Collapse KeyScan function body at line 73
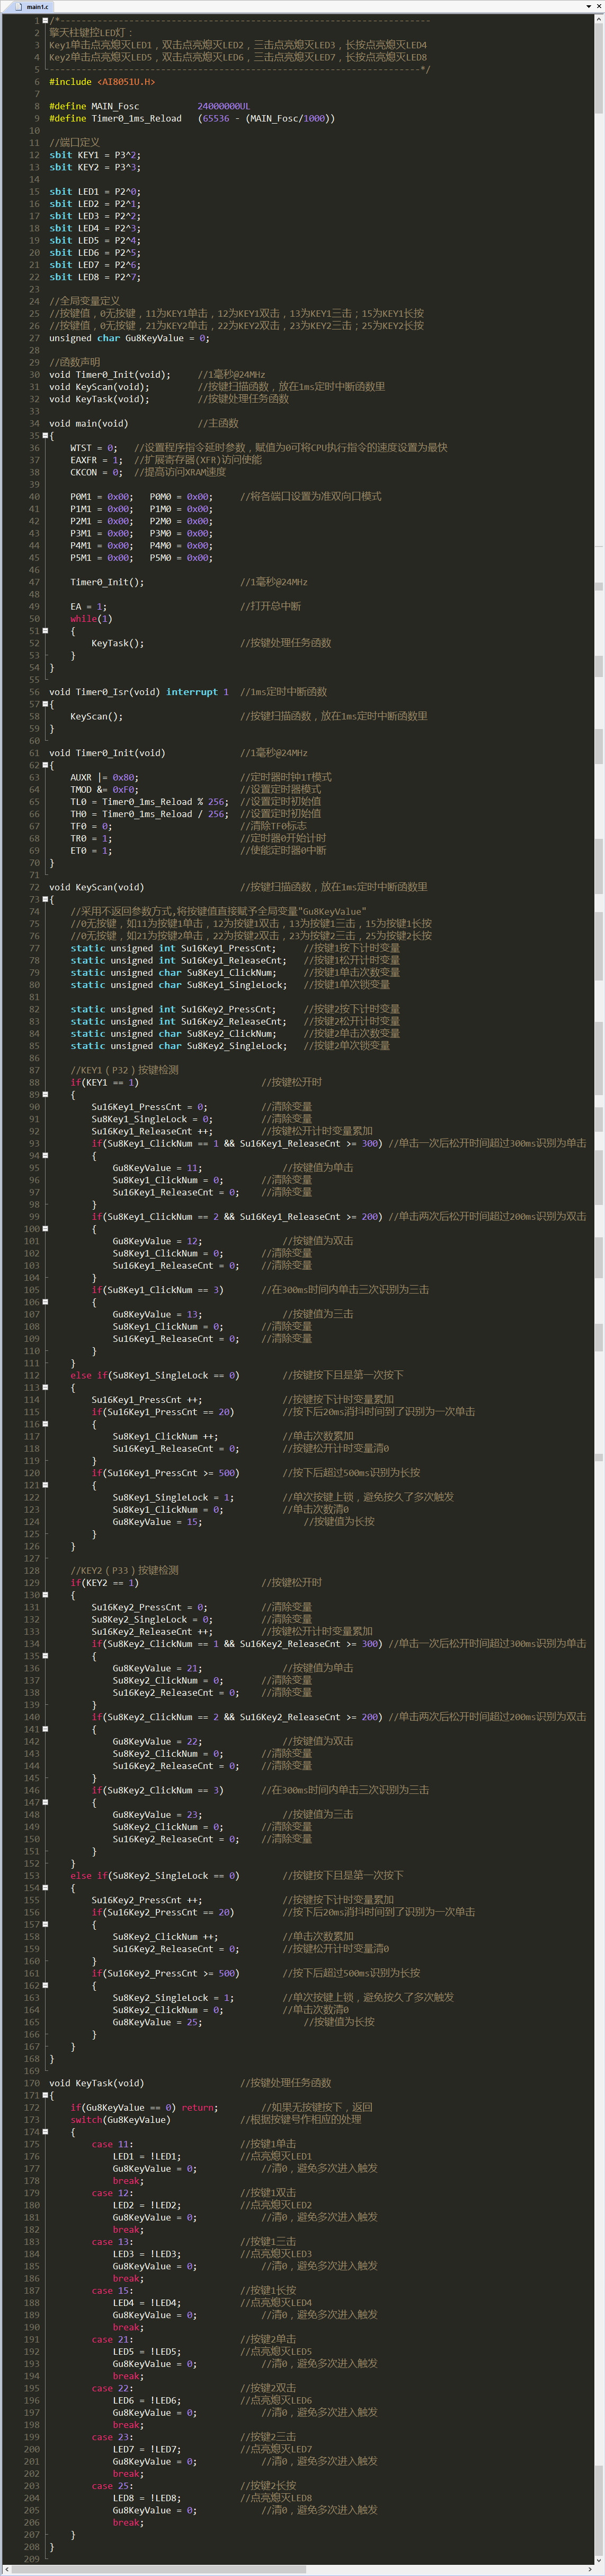This screenshot has width=605, height=2576. point(45,899)
